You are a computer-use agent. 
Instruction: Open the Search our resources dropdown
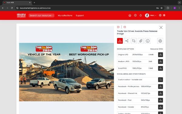(x=42, y=16)
